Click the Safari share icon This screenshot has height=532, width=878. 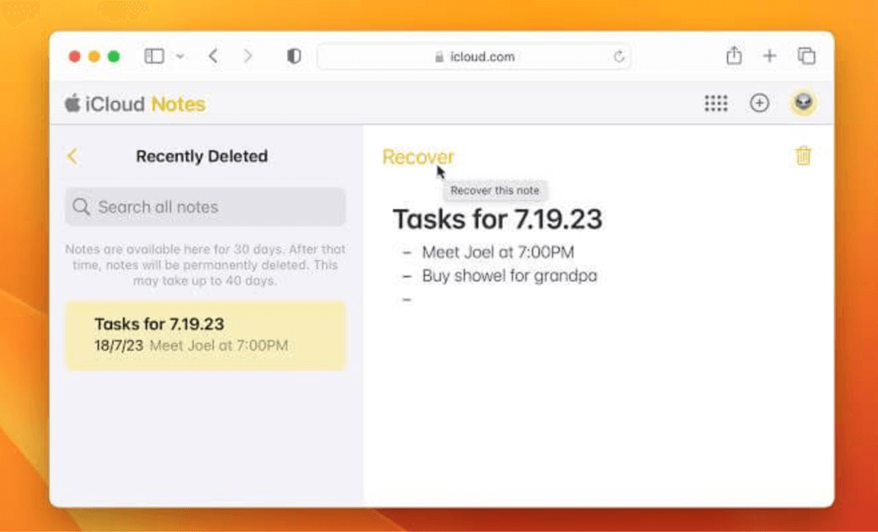tap(734, 56)
